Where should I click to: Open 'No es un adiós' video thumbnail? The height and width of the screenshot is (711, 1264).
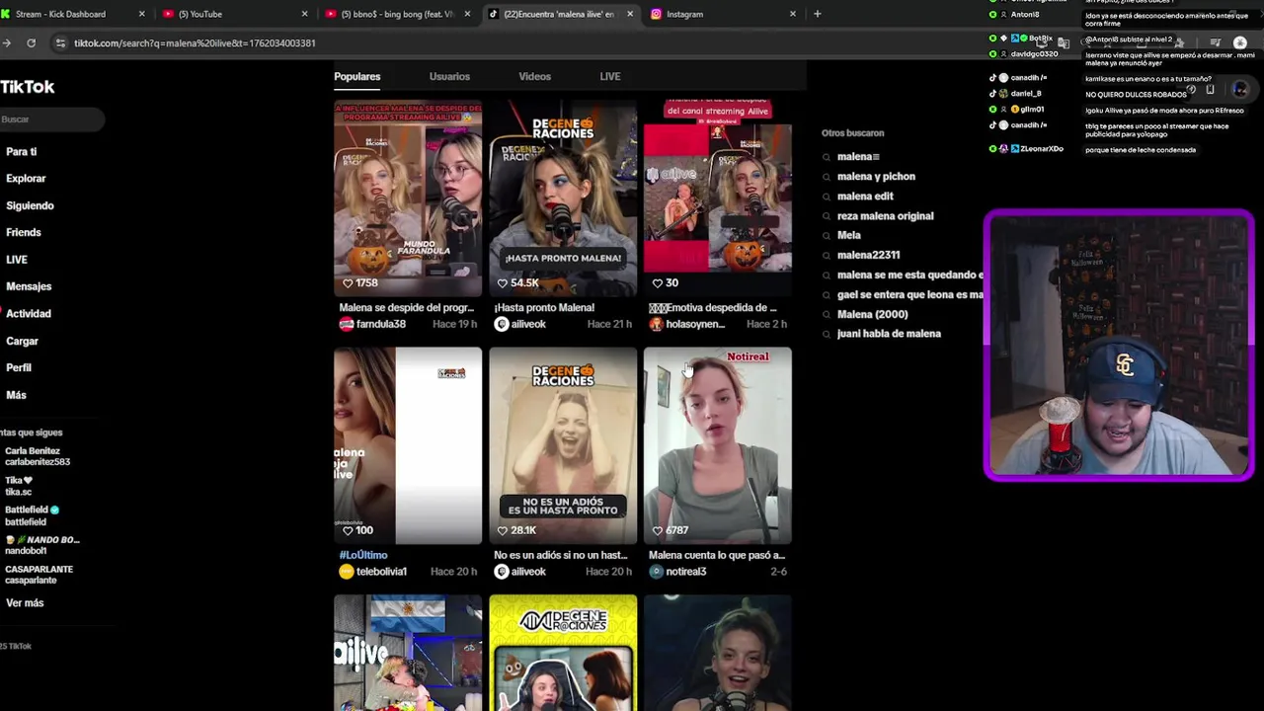pos(563,445)
